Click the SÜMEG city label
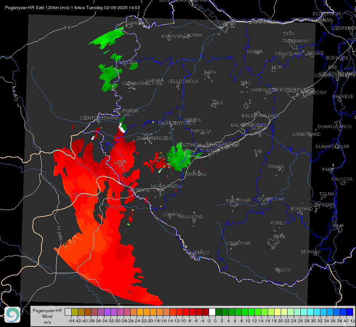Image resolution: width=356 pixels, height=327 pixels. tap(192, 120)
